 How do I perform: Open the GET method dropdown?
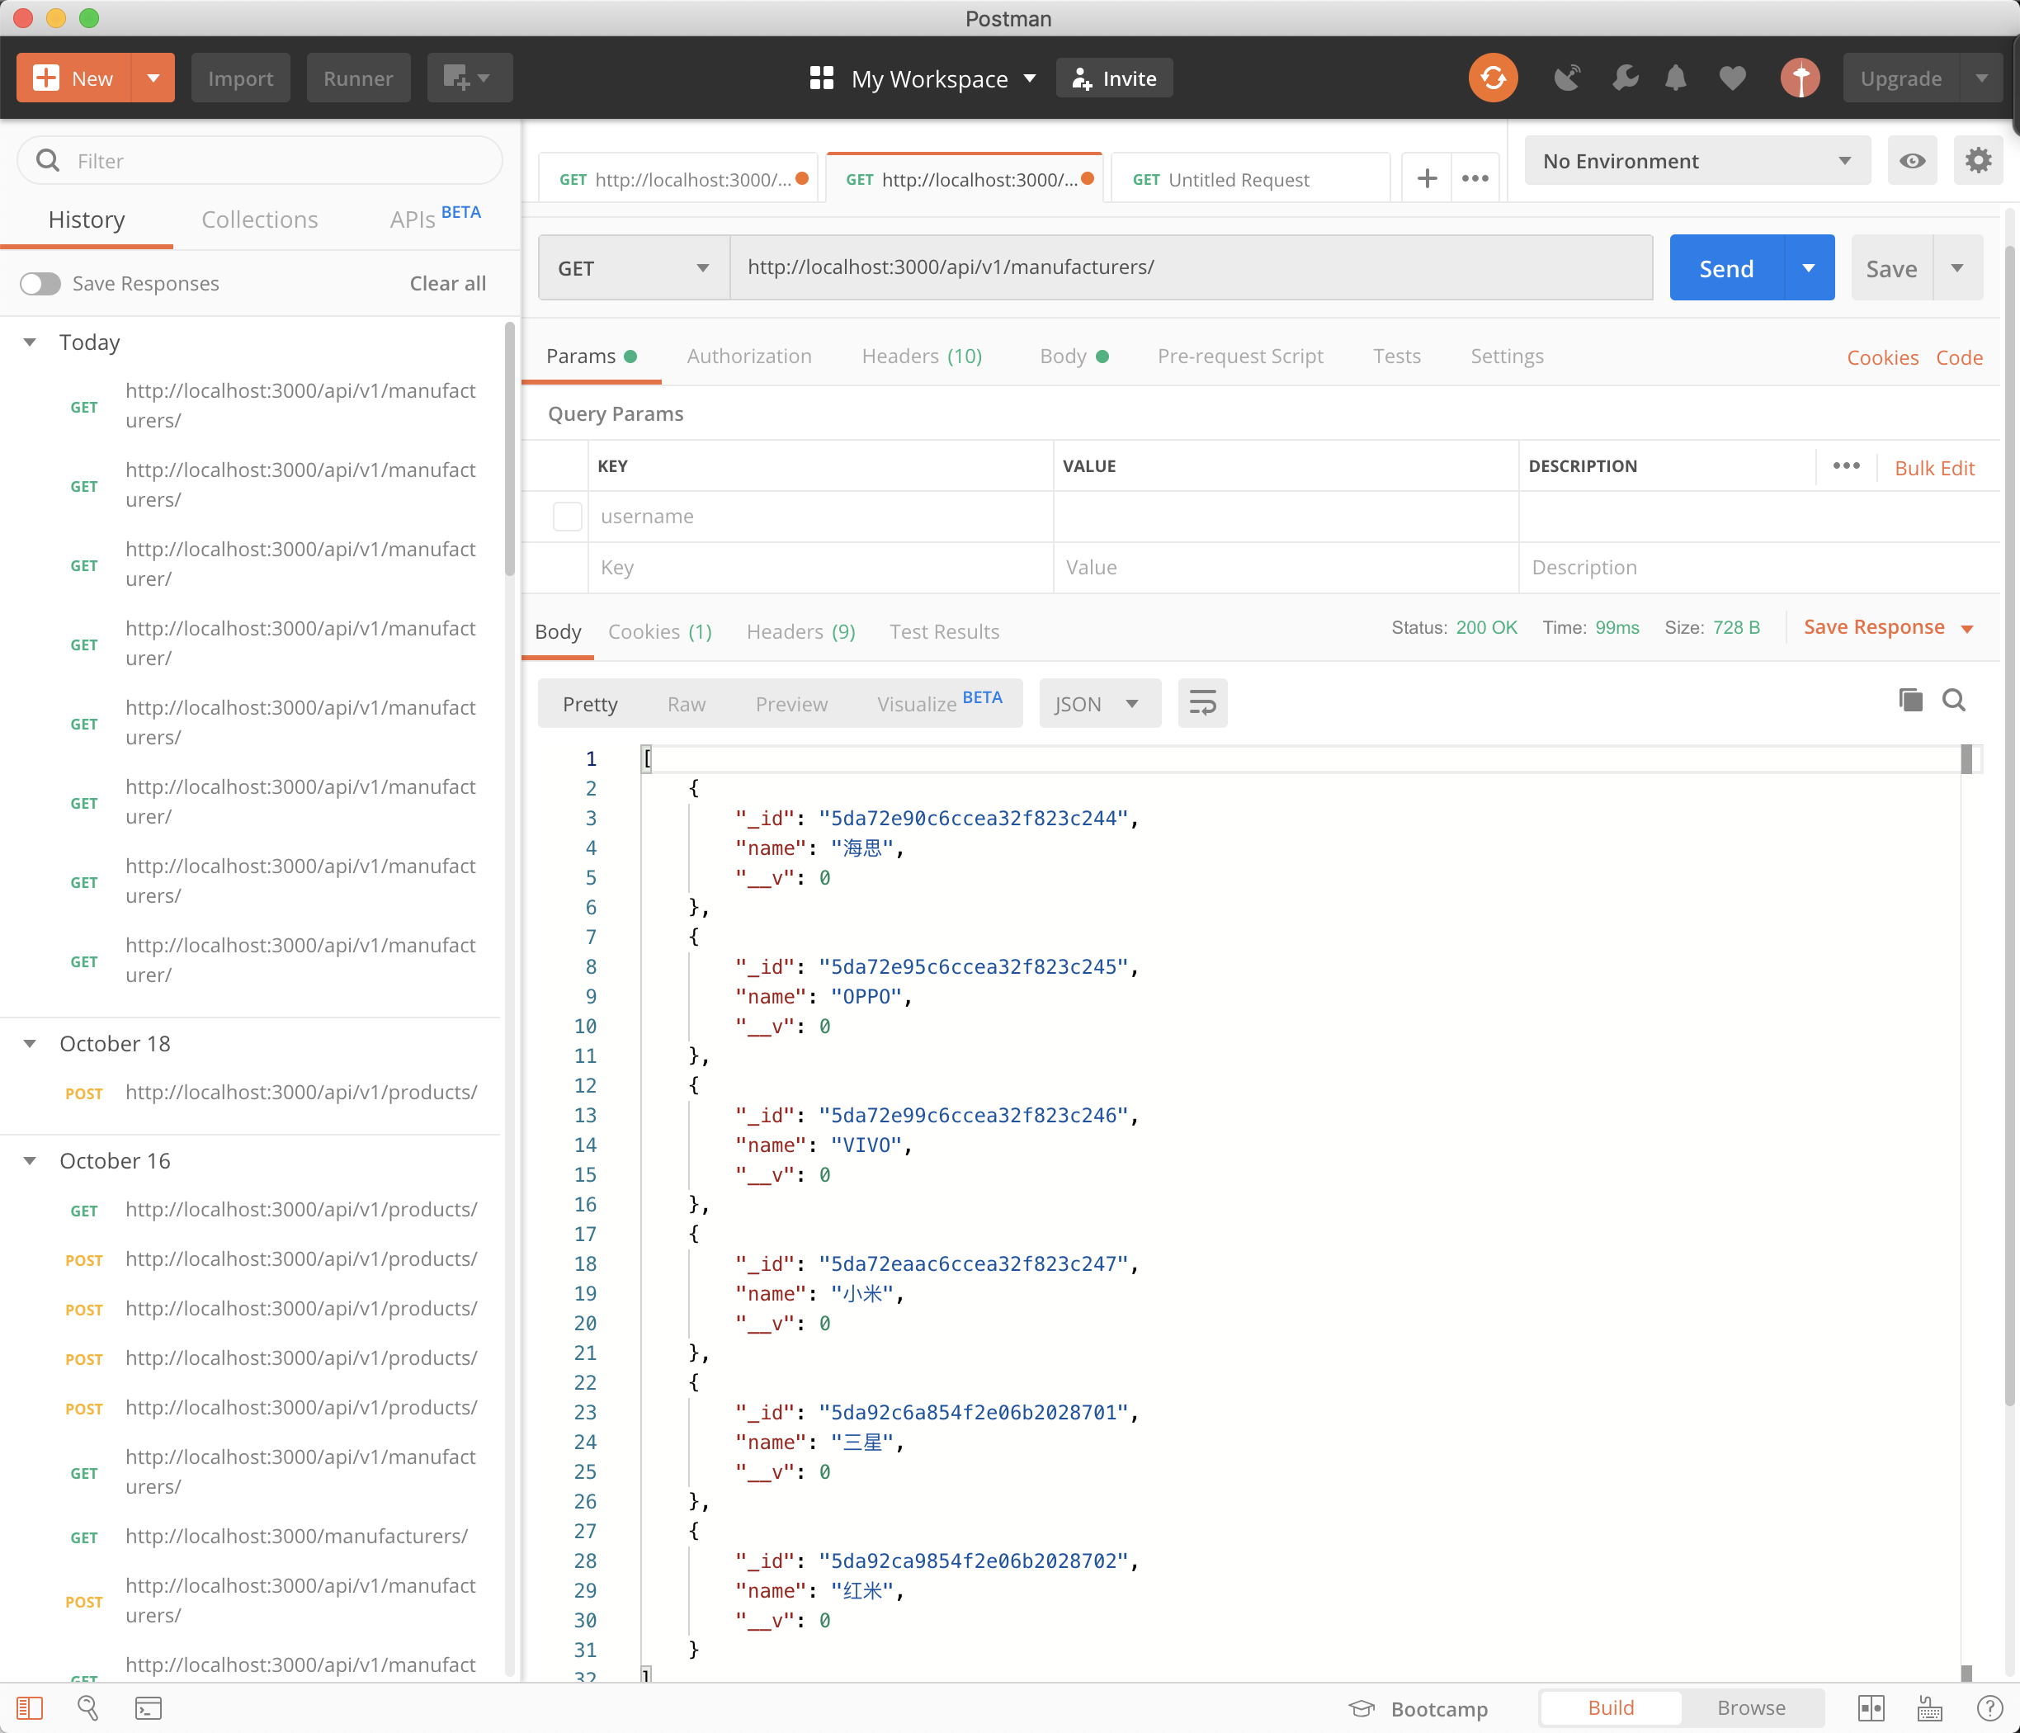[633, 268]
